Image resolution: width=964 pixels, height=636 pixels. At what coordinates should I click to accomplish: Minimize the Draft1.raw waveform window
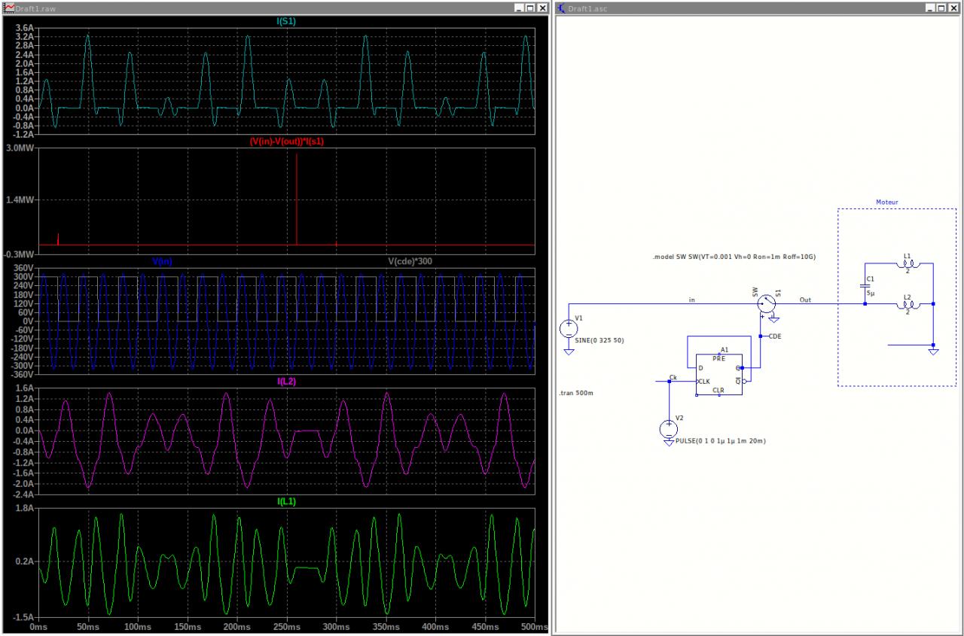(519, 8)
